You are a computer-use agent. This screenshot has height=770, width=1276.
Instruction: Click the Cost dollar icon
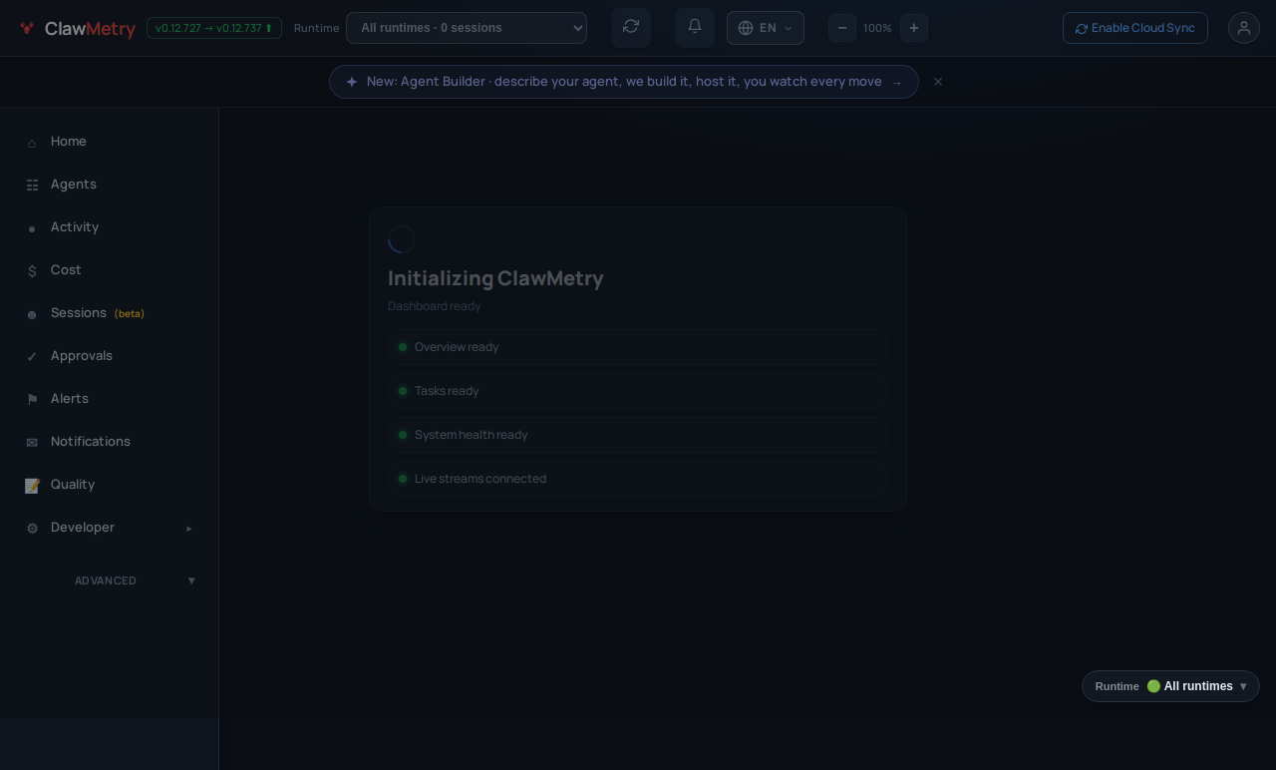(32, 271)
